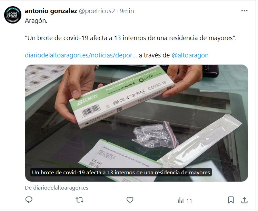The width and height of the screenshot is (258, 211).
Task: Open the COVID test kit preview image
Action: pos(136,123)
